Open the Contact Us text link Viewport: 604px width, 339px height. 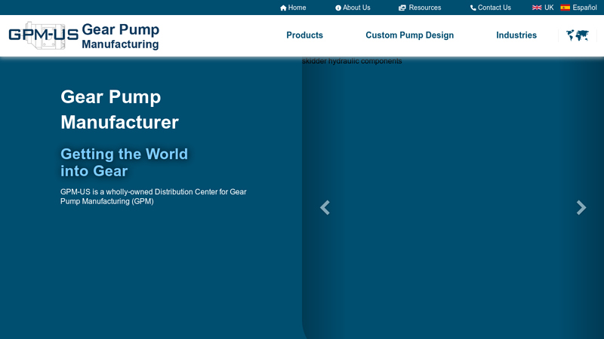(x=495, y=8)
